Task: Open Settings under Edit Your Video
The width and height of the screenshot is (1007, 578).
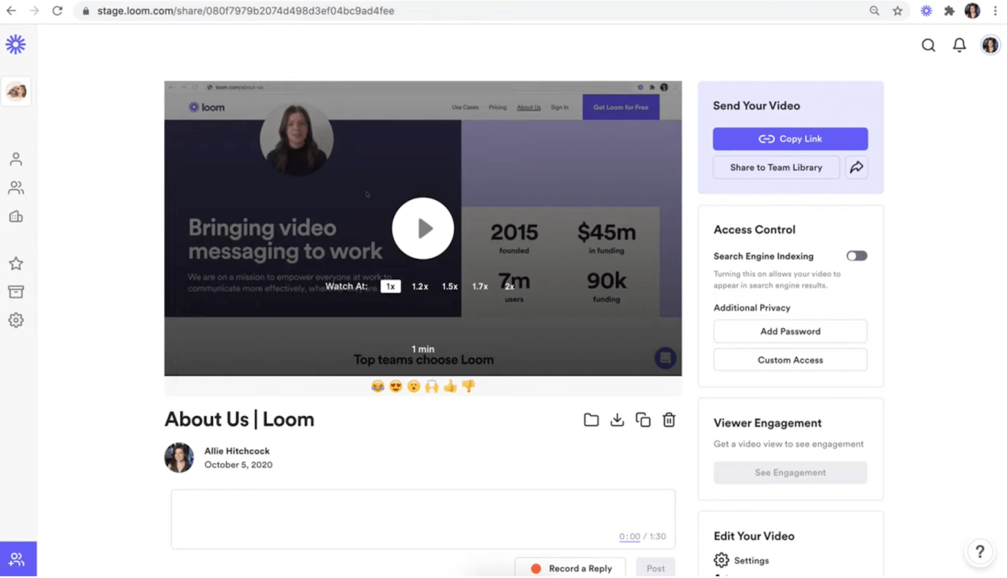Action: tap(741, 560)
